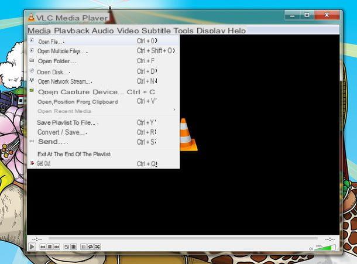Click the next track button

(x=57, y=246)
